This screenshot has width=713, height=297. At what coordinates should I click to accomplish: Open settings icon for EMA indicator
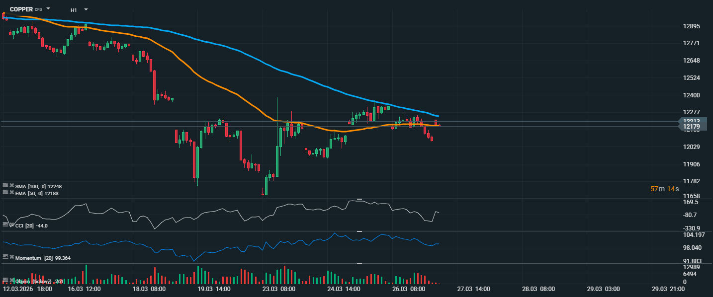click(x=5, y=192)
